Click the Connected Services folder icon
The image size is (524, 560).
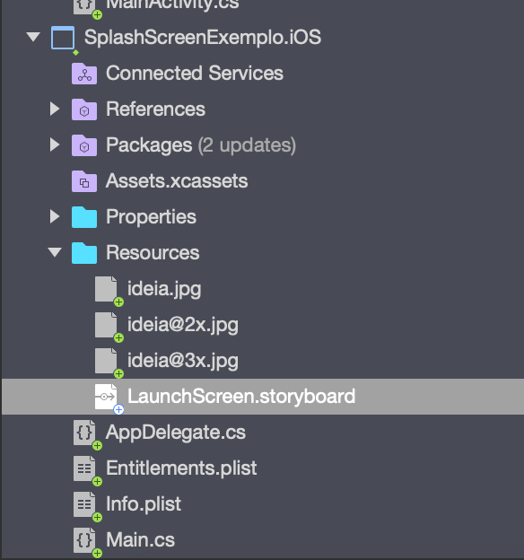click(x=84, y=74)
